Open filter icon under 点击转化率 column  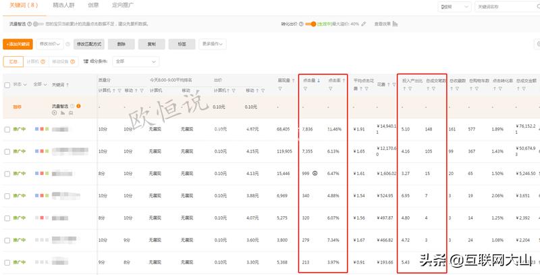click(x=500, y=89)
